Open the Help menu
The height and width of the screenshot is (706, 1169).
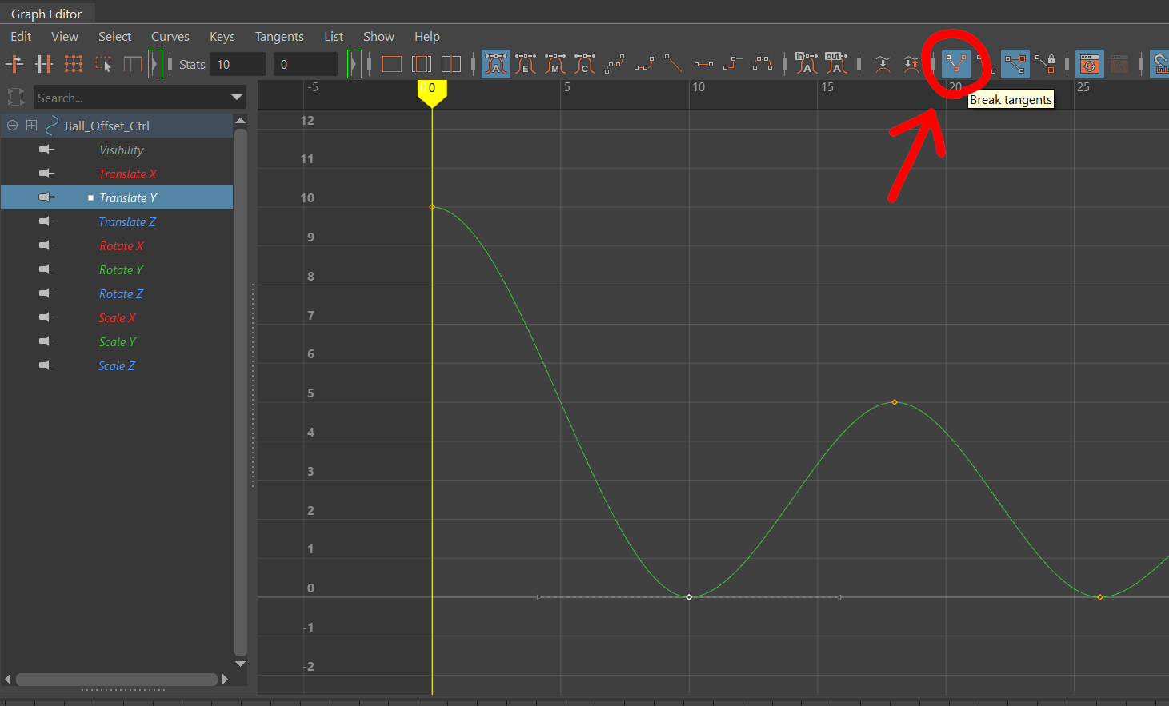427,37
